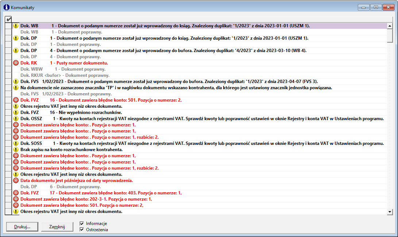
Task: Select the first 'Okres rejestru VAT jest inny' row
Action: tap(200, 106)
